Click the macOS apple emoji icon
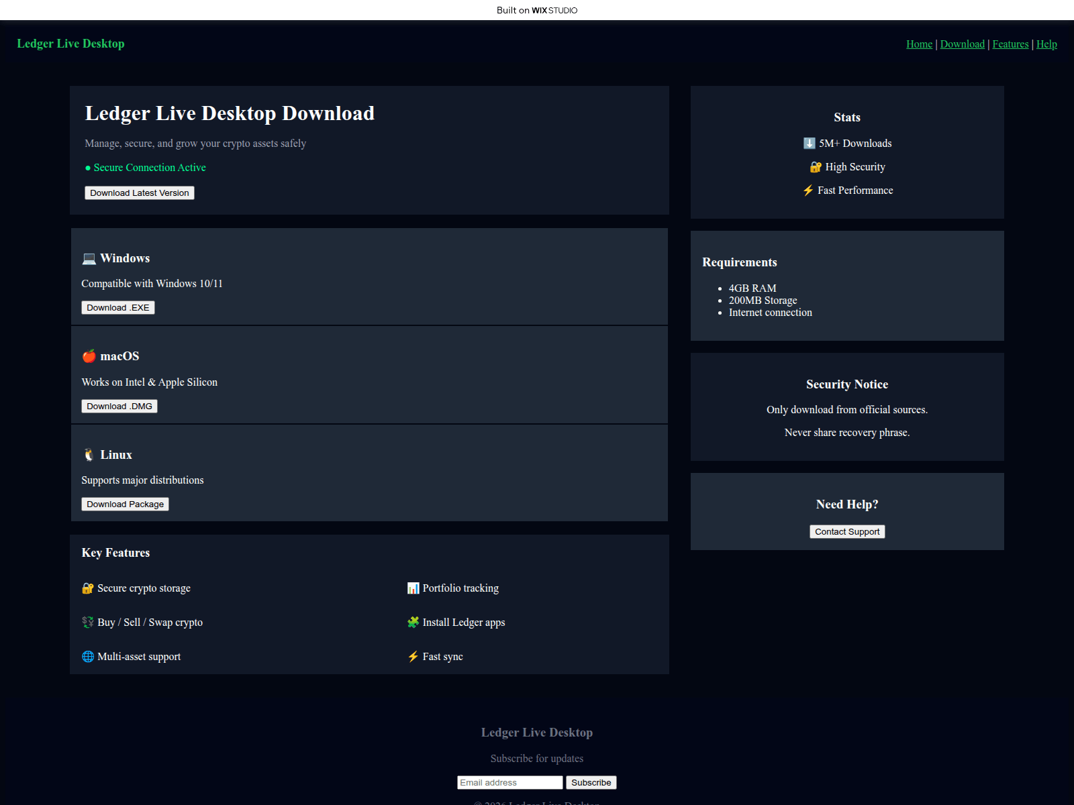The width and height of the screenshot is (1074, 805). [x=89, y=356]
